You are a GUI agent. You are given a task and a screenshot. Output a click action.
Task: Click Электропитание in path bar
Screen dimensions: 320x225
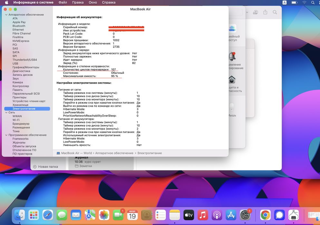pos(150,153)
